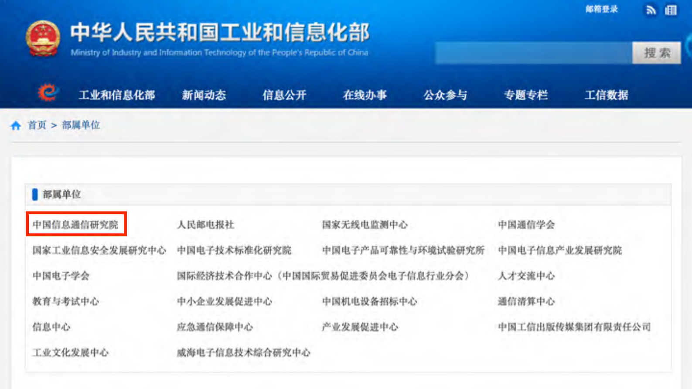Image resolution: width=692 pixels, height=389 pixels.
Task: Open the 工信数据 menu
Action: click(607, 95)
